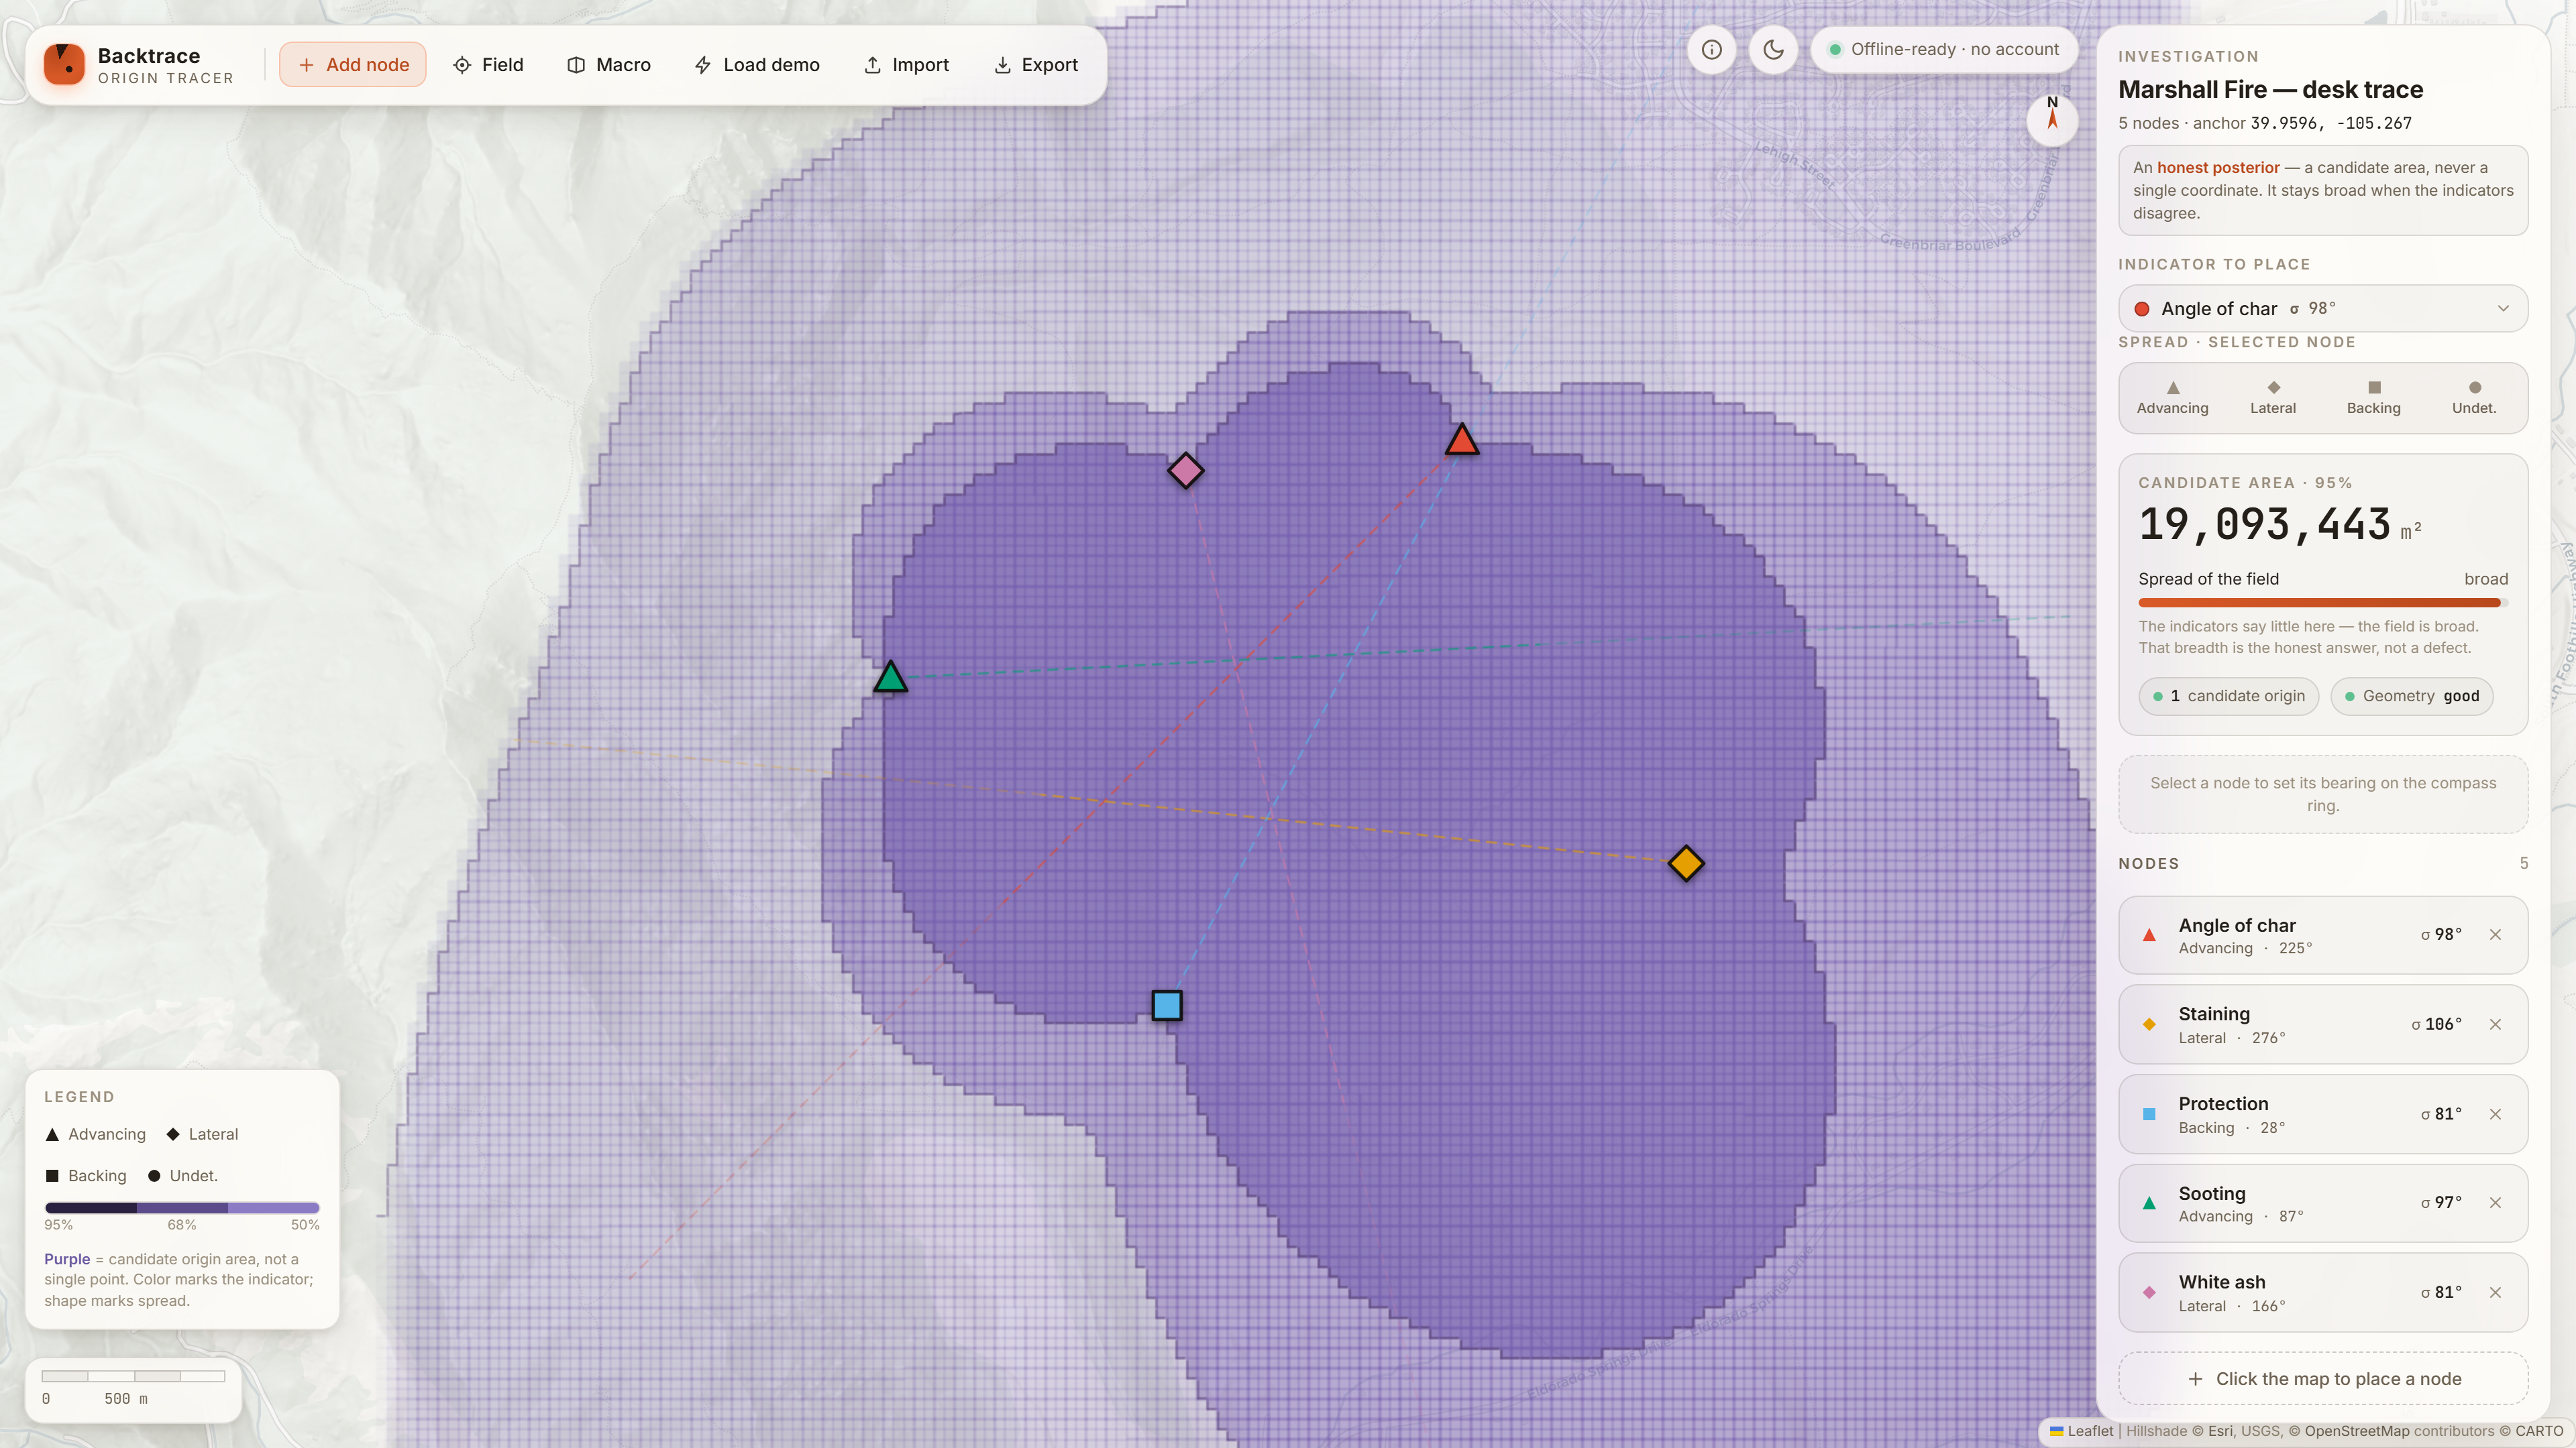Open the info circle icon
Image resolution: width=2576 pixels, height=1448 pixels.
coord(1712,50)
